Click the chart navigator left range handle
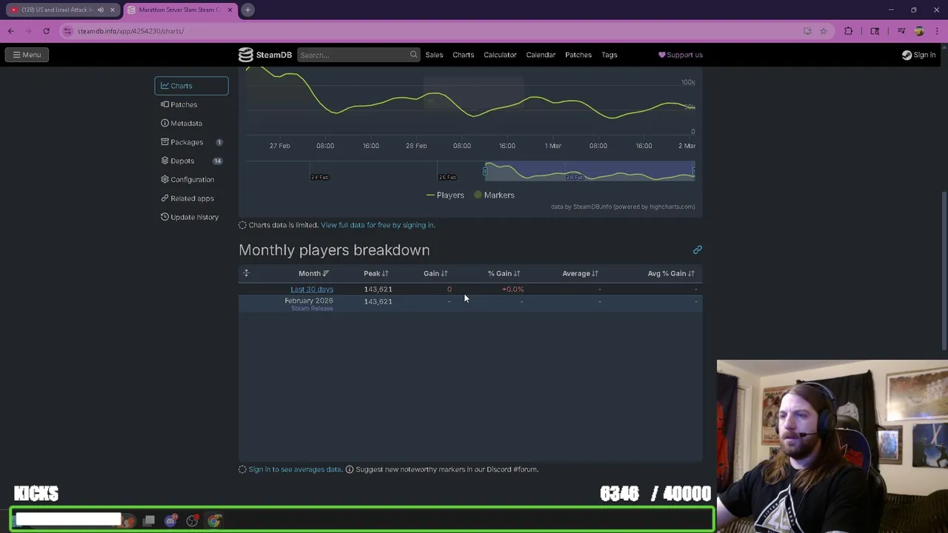Screen dimensions: 948x533 coord(485,172)
